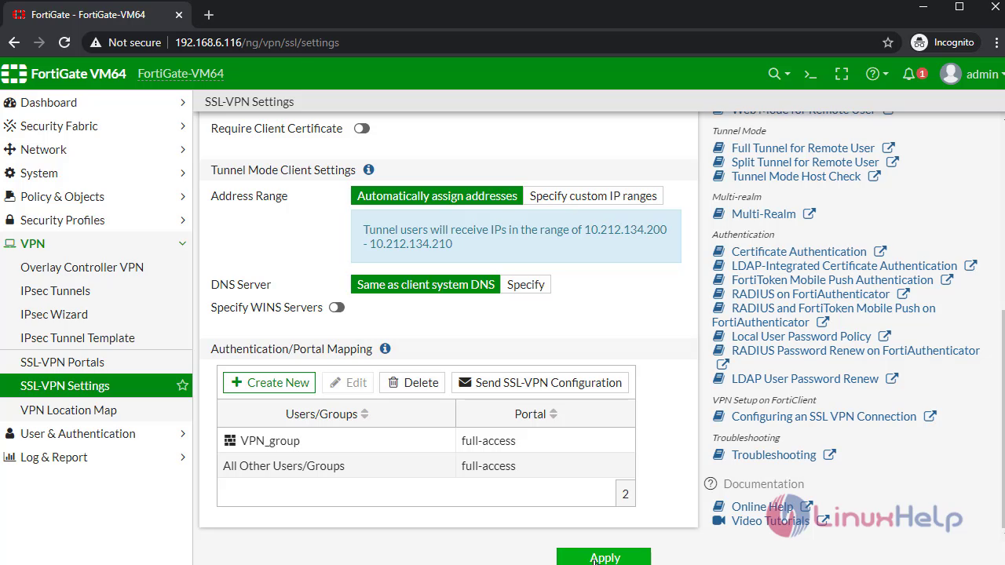This screenshot has height=565, width=1005.
Task: Select the VPN_group table row
Action: [x=426, y=440]
